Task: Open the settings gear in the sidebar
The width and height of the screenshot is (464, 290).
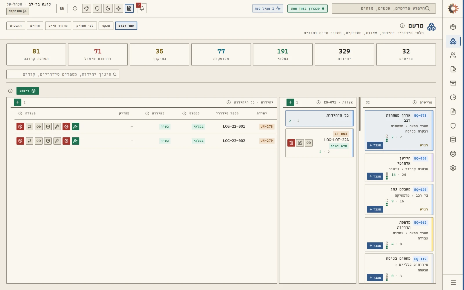Action: click(453, 168)
